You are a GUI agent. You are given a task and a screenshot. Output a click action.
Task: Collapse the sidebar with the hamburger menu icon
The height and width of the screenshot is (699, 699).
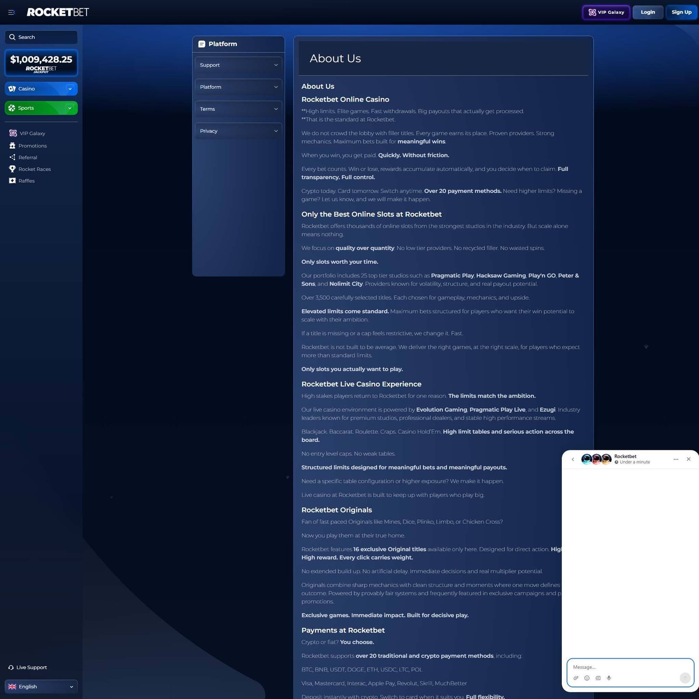pyautogui.click(x=12, y=12)
